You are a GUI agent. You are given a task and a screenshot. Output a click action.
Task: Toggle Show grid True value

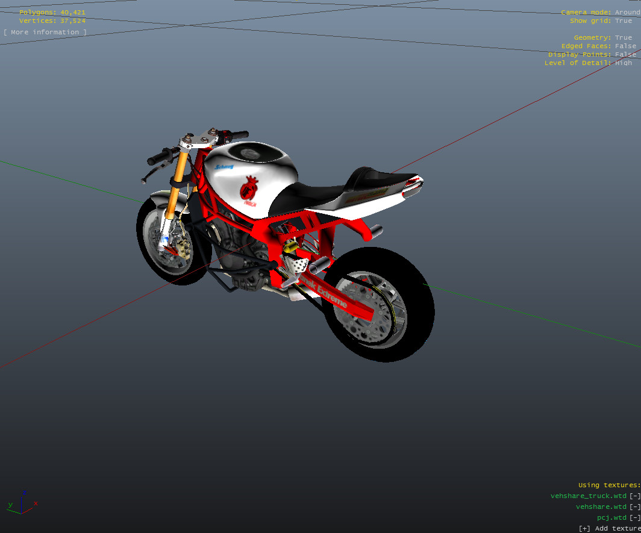[x=624, y=21]
